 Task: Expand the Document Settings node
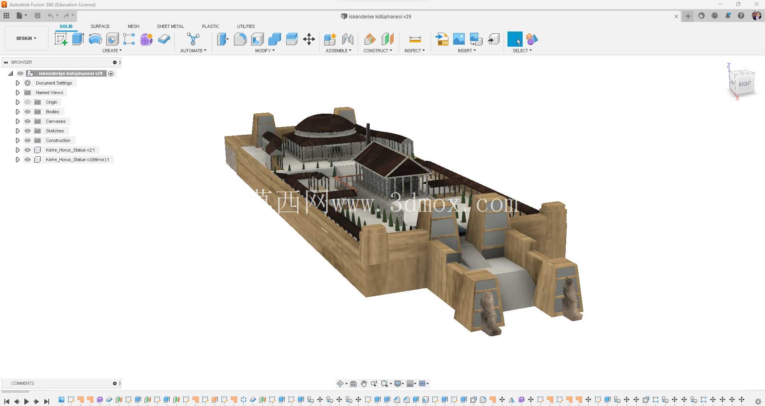tap(18, 83)
